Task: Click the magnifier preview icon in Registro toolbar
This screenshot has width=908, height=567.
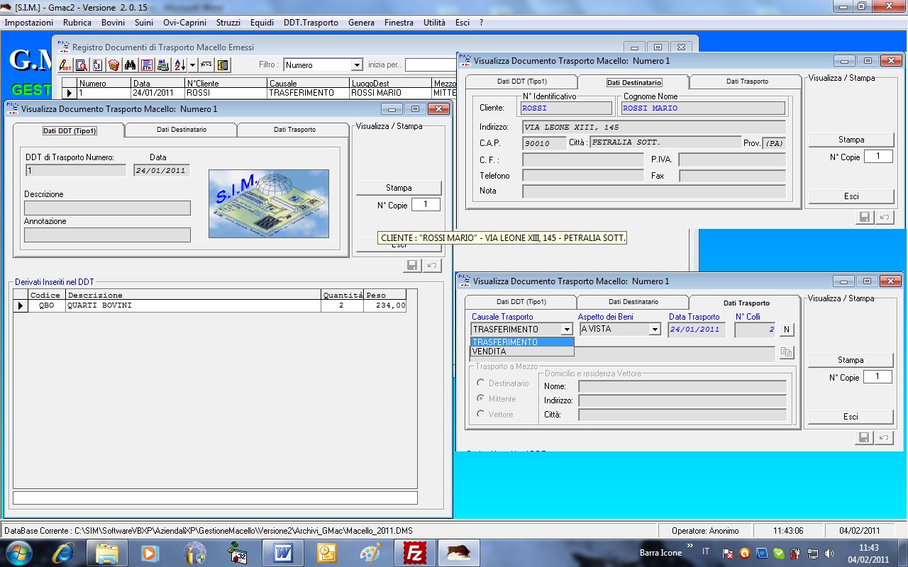Action: pyautogui.click(x=82, y=65)
